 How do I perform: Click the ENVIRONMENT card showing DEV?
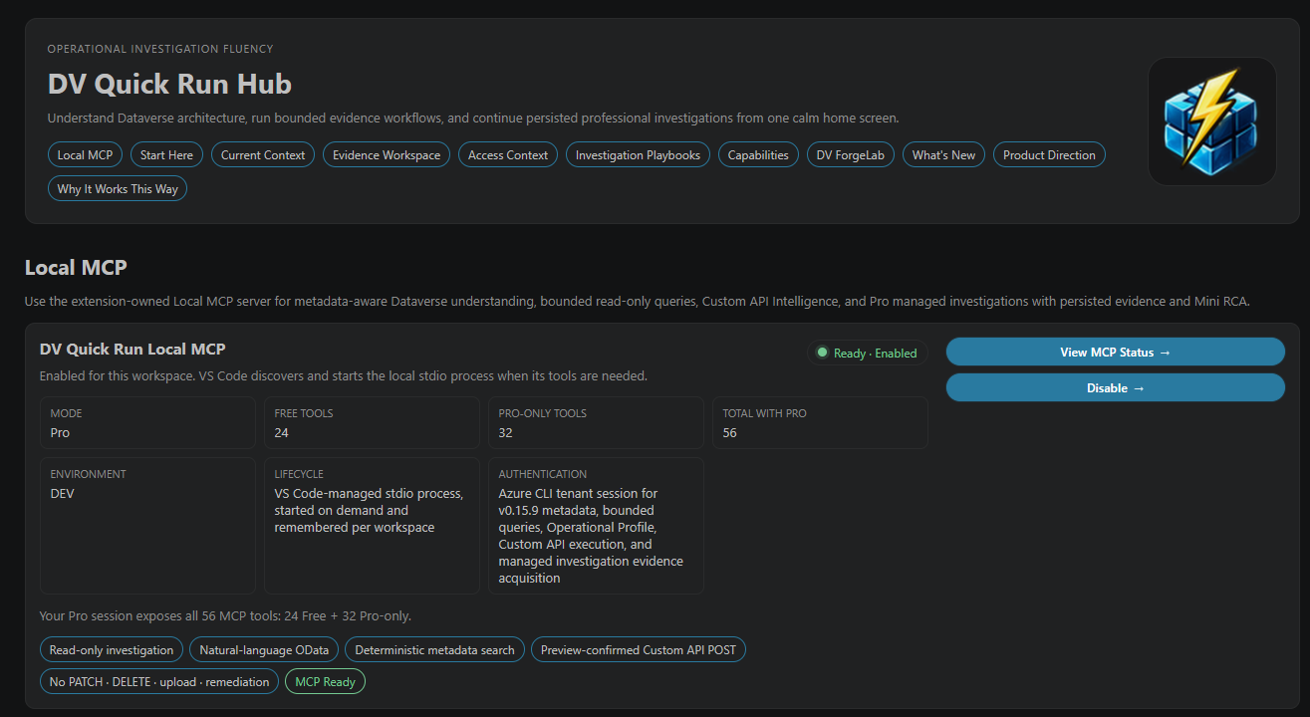[x=147, y=526]
